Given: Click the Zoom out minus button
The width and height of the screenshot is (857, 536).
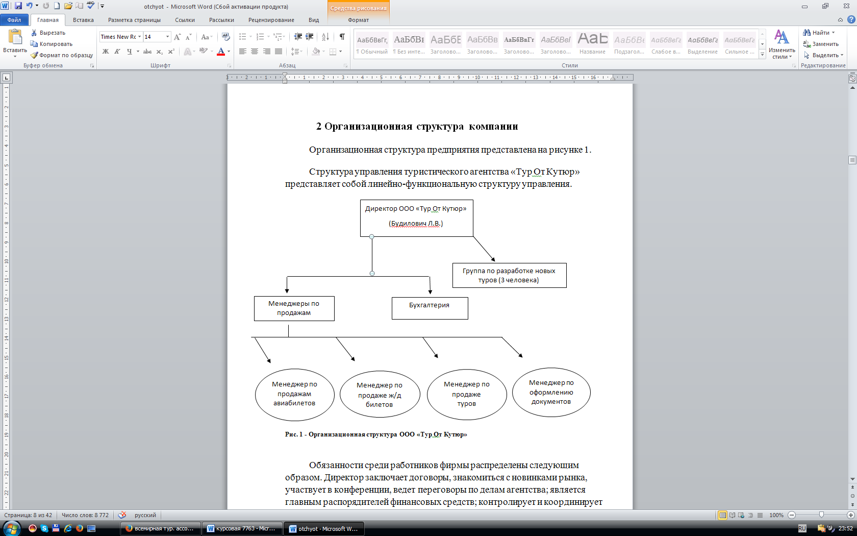Looking at the screenshot, I should coord(792,515).
